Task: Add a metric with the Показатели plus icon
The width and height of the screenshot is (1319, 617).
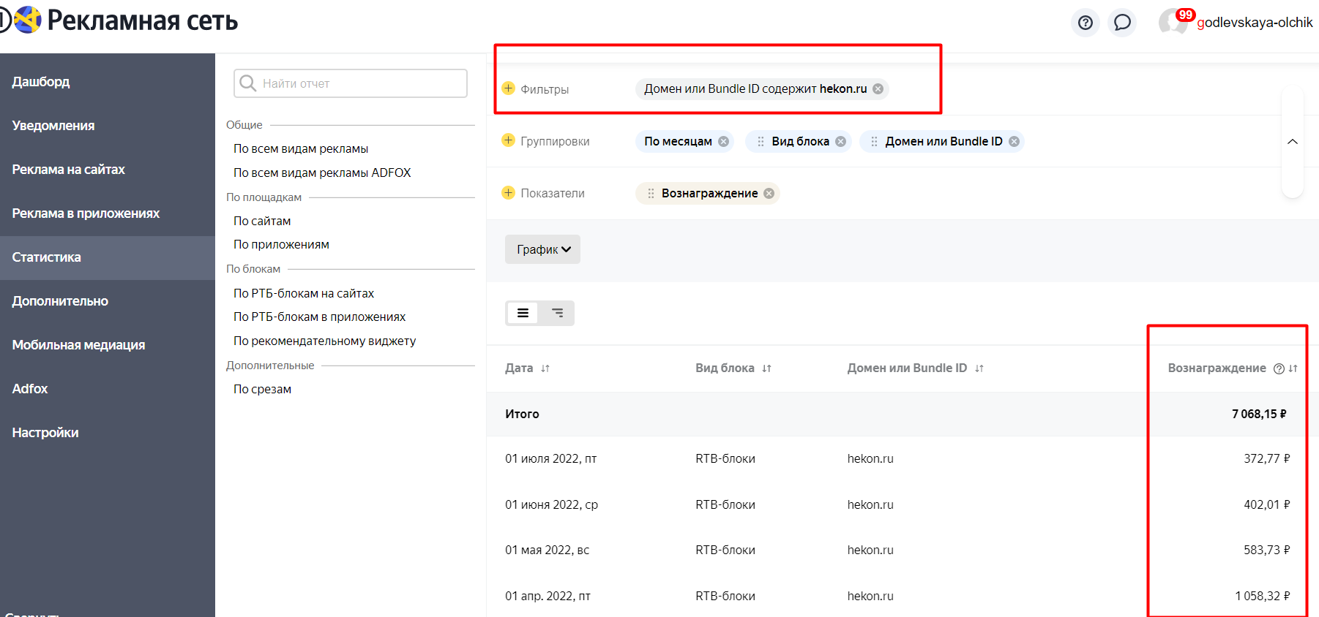Action: [x=509, y=192]
